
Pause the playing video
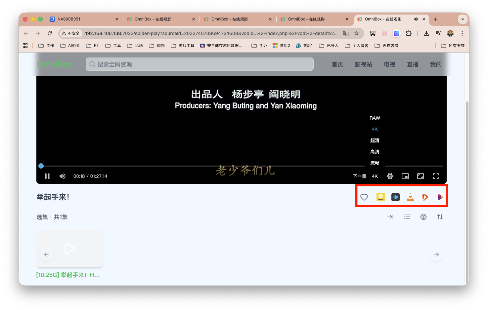(x=47, y=176)
